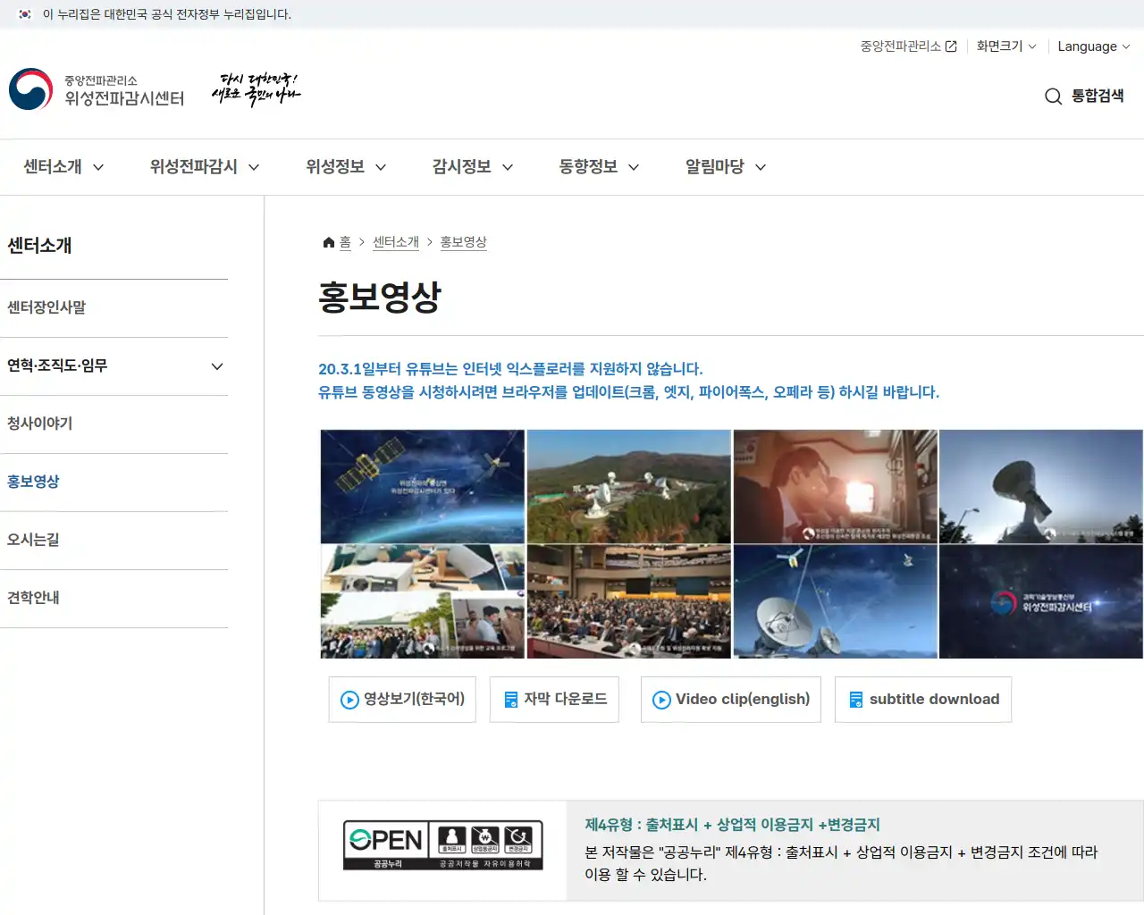Viewport: 1144px width, 915px height.
Task: Open the 감시정보 main menu
Action: pos(473,167)
